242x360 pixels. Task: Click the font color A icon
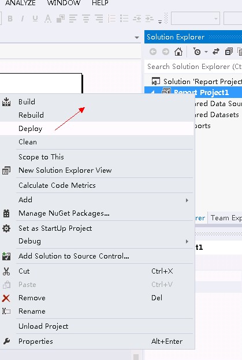pyautogui.click(x=48, y=19)
